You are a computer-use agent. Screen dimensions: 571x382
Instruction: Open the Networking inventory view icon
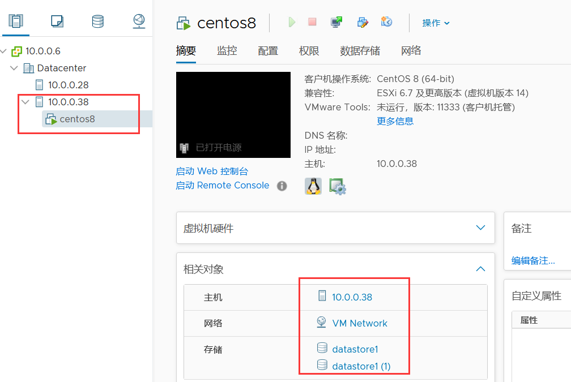[139, 22]
